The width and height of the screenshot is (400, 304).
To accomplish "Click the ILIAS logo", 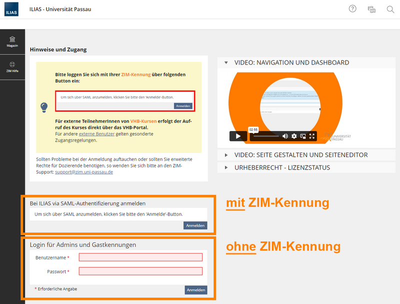I will [11, 9].
